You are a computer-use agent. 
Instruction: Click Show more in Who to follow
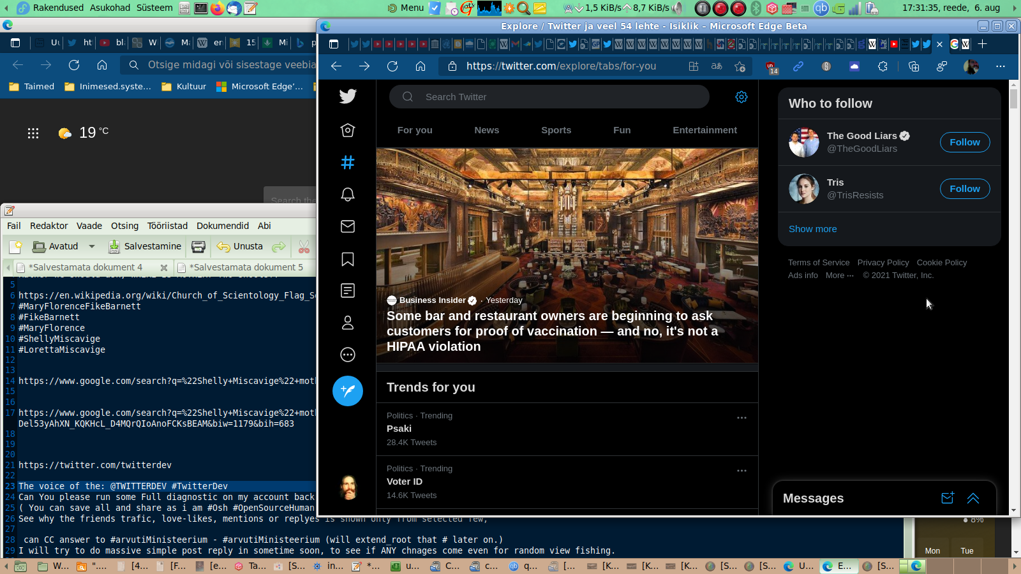tap(812, 229)
